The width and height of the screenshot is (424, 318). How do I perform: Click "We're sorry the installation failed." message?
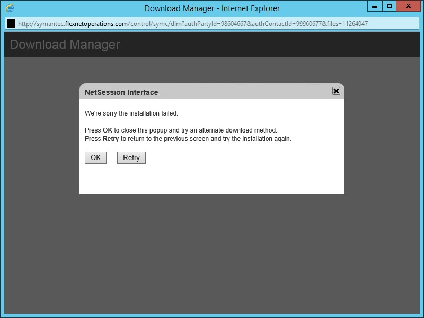(x=131, y=113)
